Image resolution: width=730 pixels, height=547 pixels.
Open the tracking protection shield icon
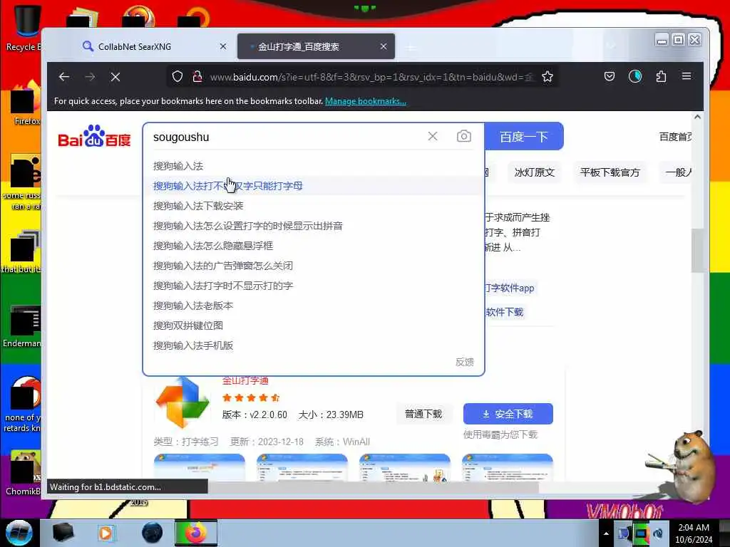click(178, 76)
